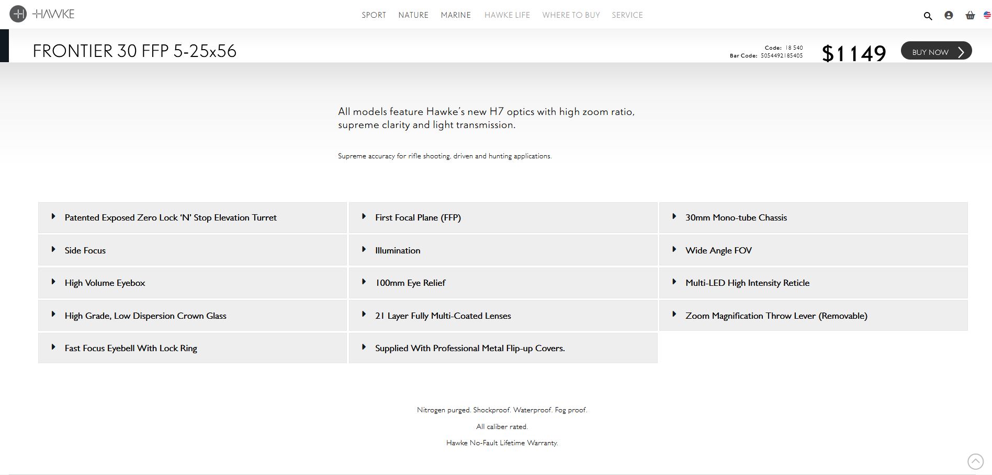Click the BUY NOW button
Viewport: 992px width, 475px height.
coord(936,51)
